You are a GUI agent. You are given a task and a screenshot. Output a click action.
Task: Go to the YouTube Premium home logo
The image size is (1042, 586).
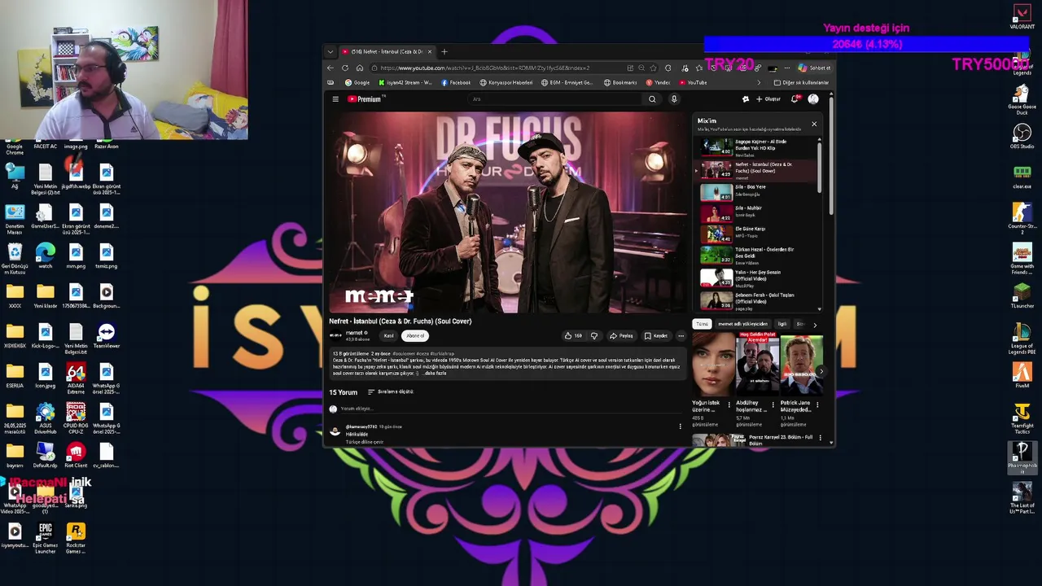coord(365,99)
